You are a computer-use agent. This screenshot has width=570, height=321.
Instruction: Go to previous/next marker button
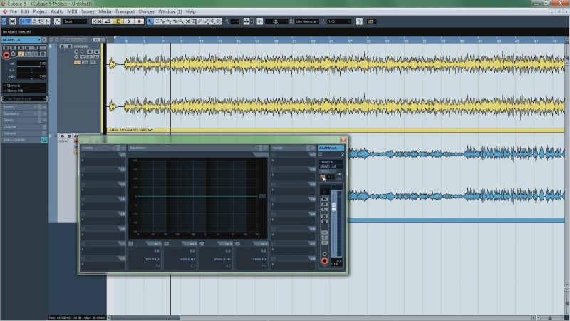pyautogui.click(x=97, y=21)
